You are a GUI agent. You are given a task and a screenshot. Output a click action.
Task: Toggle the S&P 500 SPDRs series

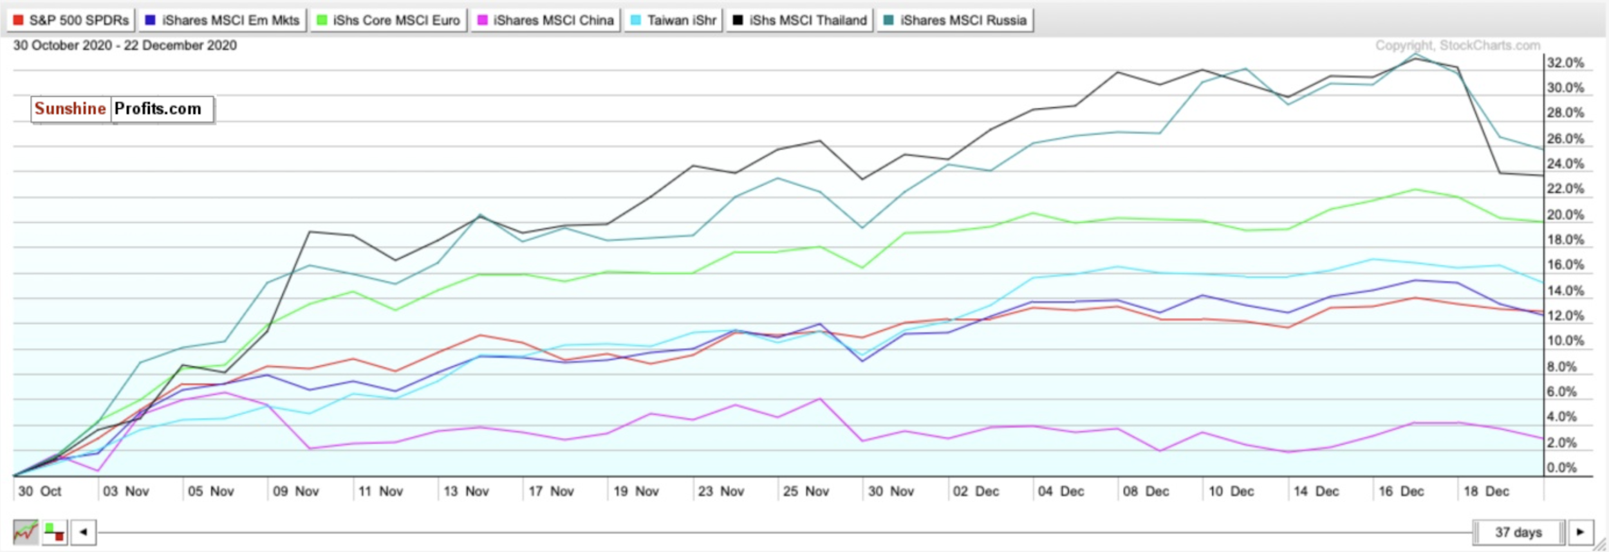[70, 20]
